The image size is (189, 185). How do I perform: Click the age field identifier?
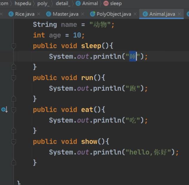[x=55, y=36]
